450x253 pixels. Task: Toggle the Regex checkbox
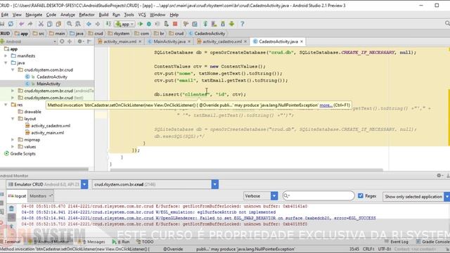pyautogui.click(x=361, y=195)
